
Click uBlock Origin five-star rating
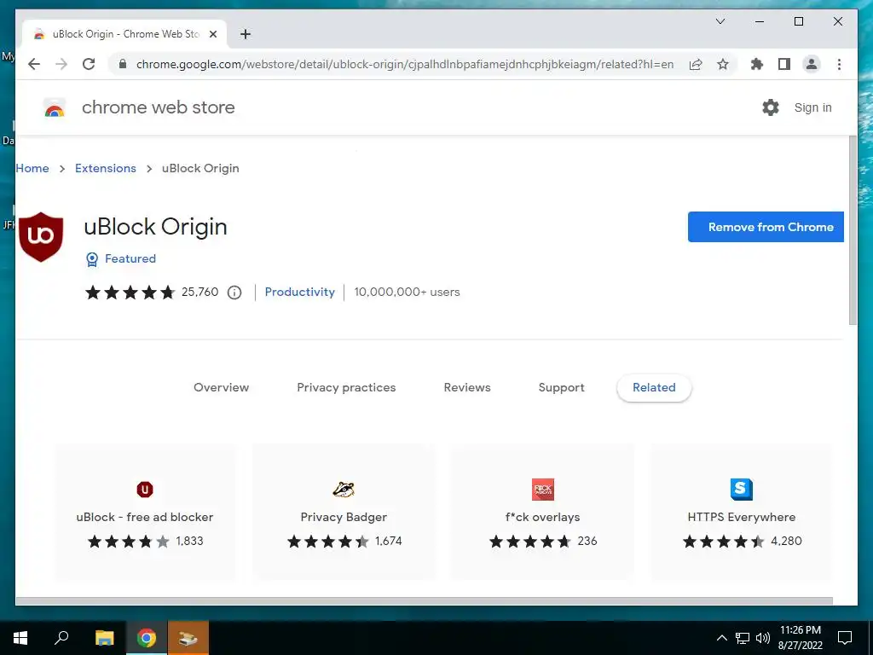(x=130, y=293)
